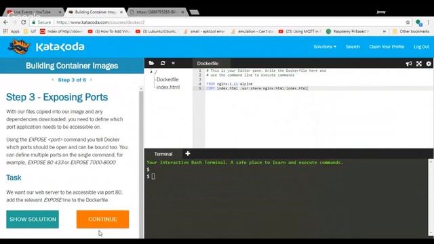This screenshot has height=244, width=434.
Task: Click the refresh icon in editor toolbar
Action: point(163,63)
